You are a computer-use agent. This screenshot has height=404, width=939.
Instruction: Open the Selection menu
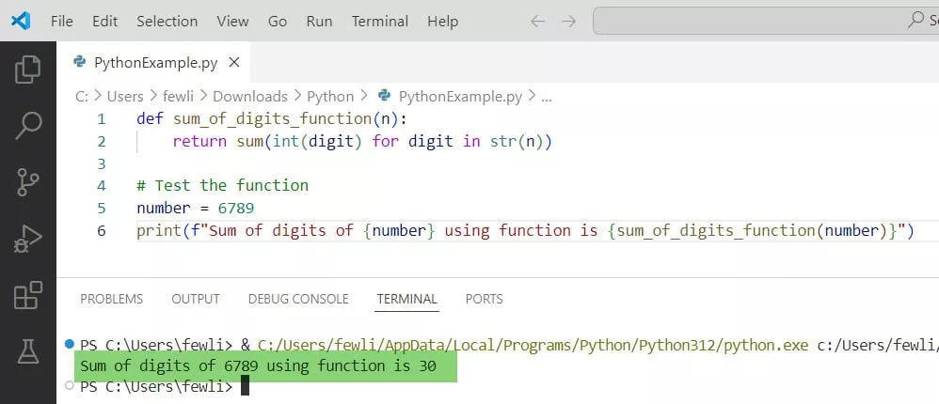pyautogui.click(x=167, y=21)
